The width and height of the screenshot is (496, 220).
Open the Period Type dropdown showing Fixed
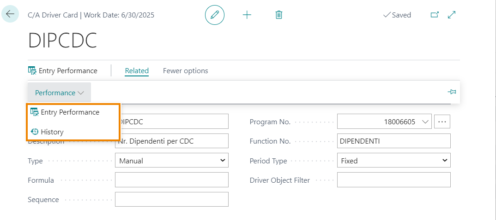pos(394,161)
